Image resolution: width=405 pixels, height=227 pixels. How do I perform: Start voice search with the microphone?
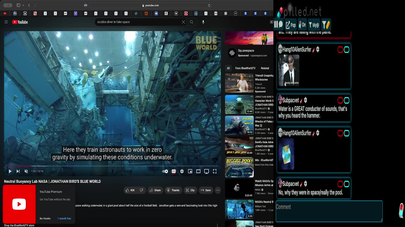coord(203,22)
